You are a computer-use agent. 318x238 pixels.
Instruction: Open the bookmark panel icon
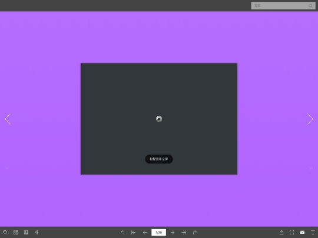(26, 232)
